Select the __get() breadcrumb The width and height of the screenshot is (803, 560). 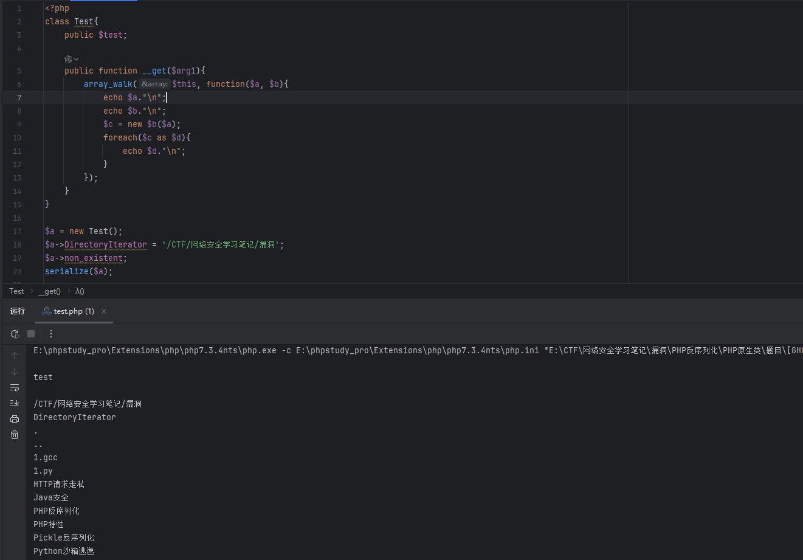(49, 291)
